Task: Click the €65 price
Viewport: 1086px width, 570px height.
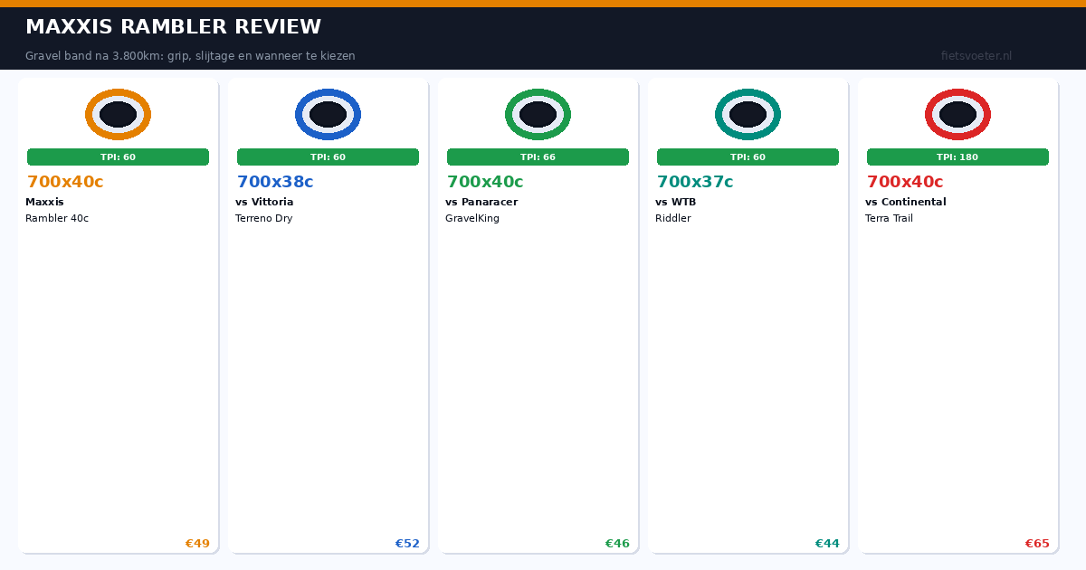Action: coord(1037,544)
